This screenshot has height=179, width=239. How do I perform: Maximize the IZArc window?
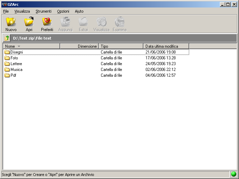coord(228,4)
